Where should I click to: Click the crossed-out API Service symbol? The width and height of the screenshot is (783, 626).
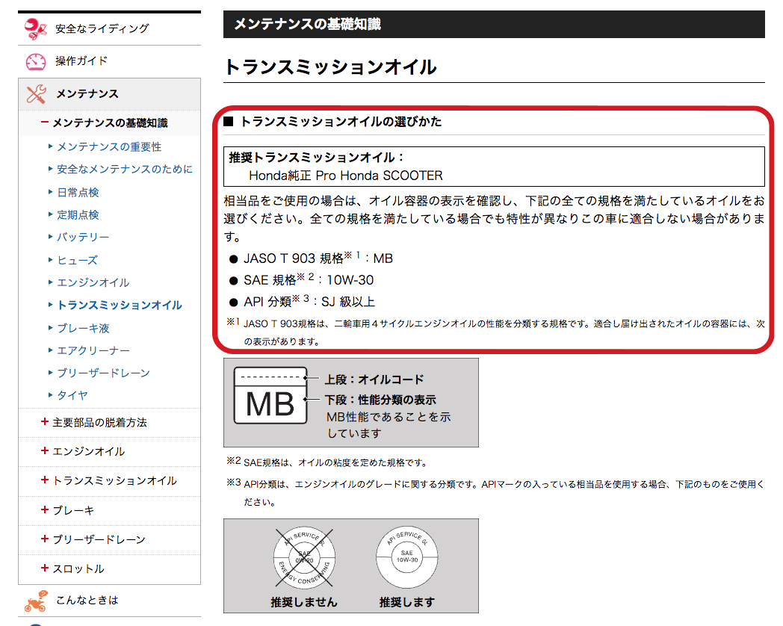(305, 557)
